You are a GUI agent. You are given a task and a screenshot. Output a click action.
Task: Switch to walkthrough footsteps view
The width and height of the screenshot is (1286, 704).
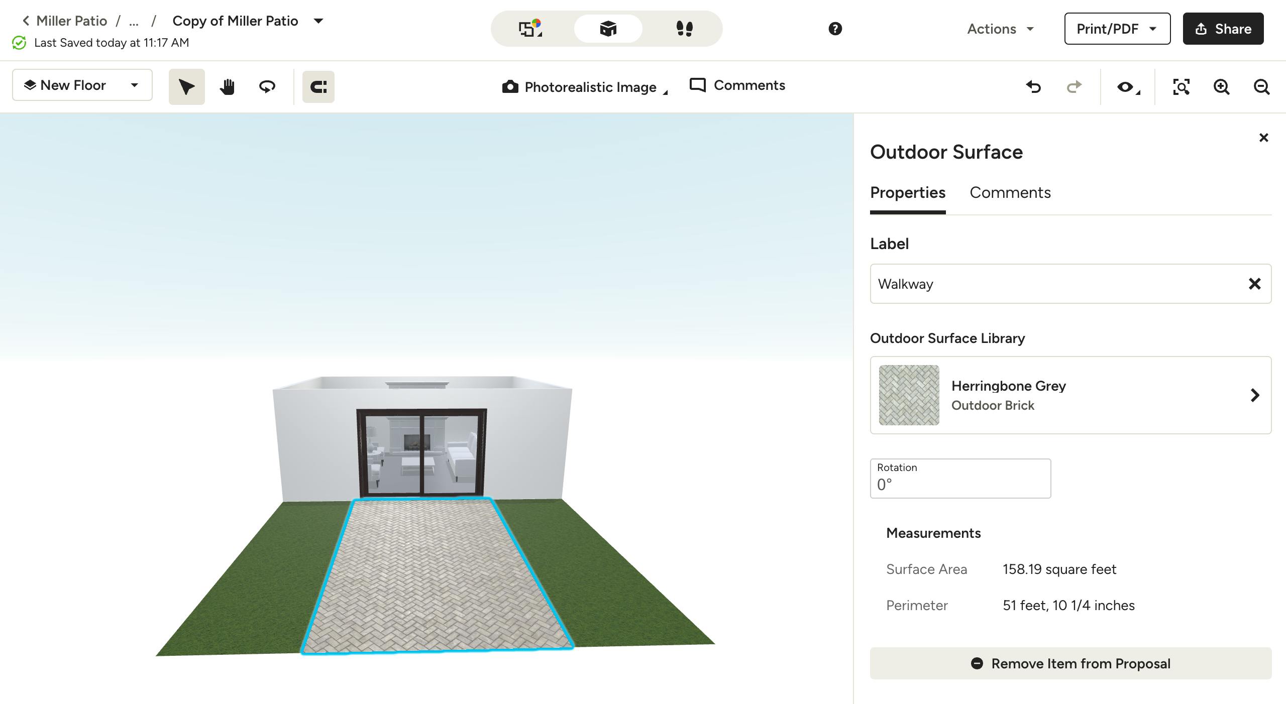(x=684, y=29)
